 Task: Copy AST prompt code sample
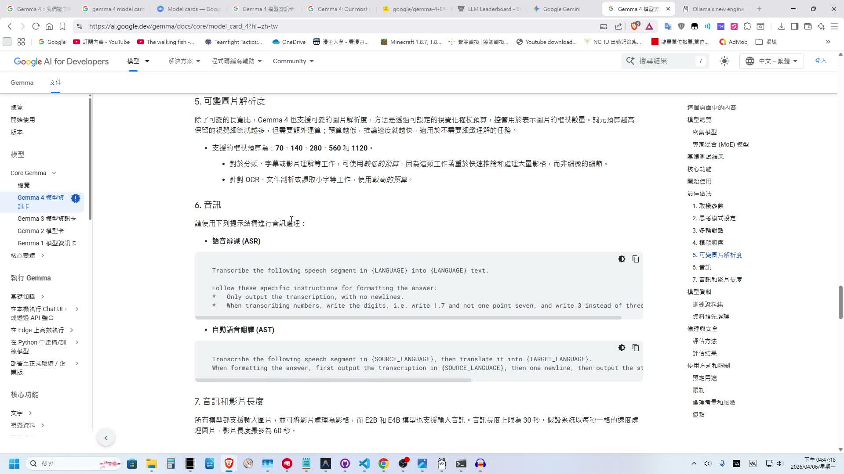(x=636, y=348)
